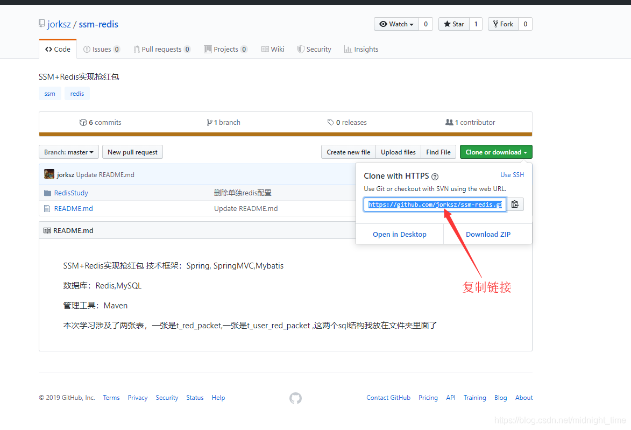The height and width of the screenshot is (430, 631).
Task: Switch to the Code tab
Action: [x=58, y=49]
